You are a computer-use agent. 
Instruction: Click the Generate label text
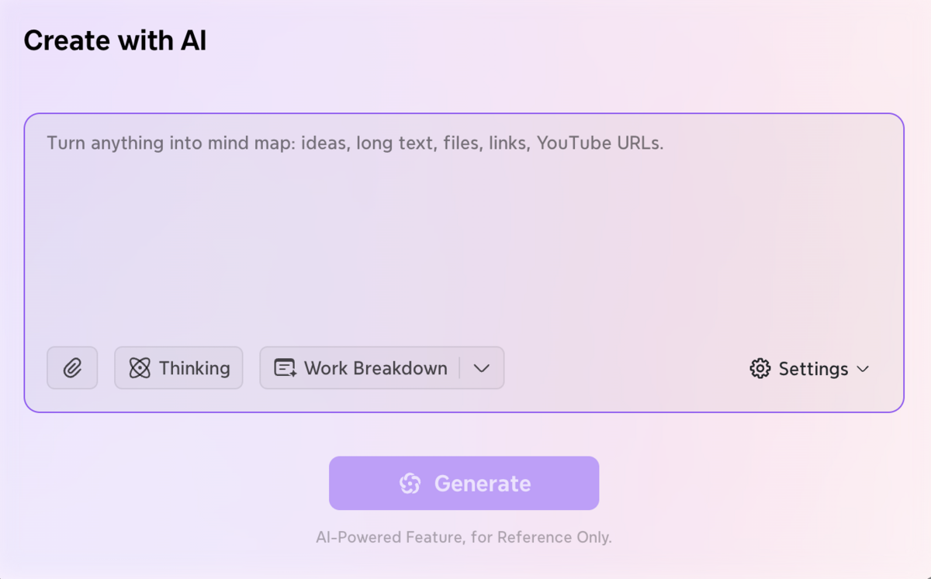click(483, 484)
